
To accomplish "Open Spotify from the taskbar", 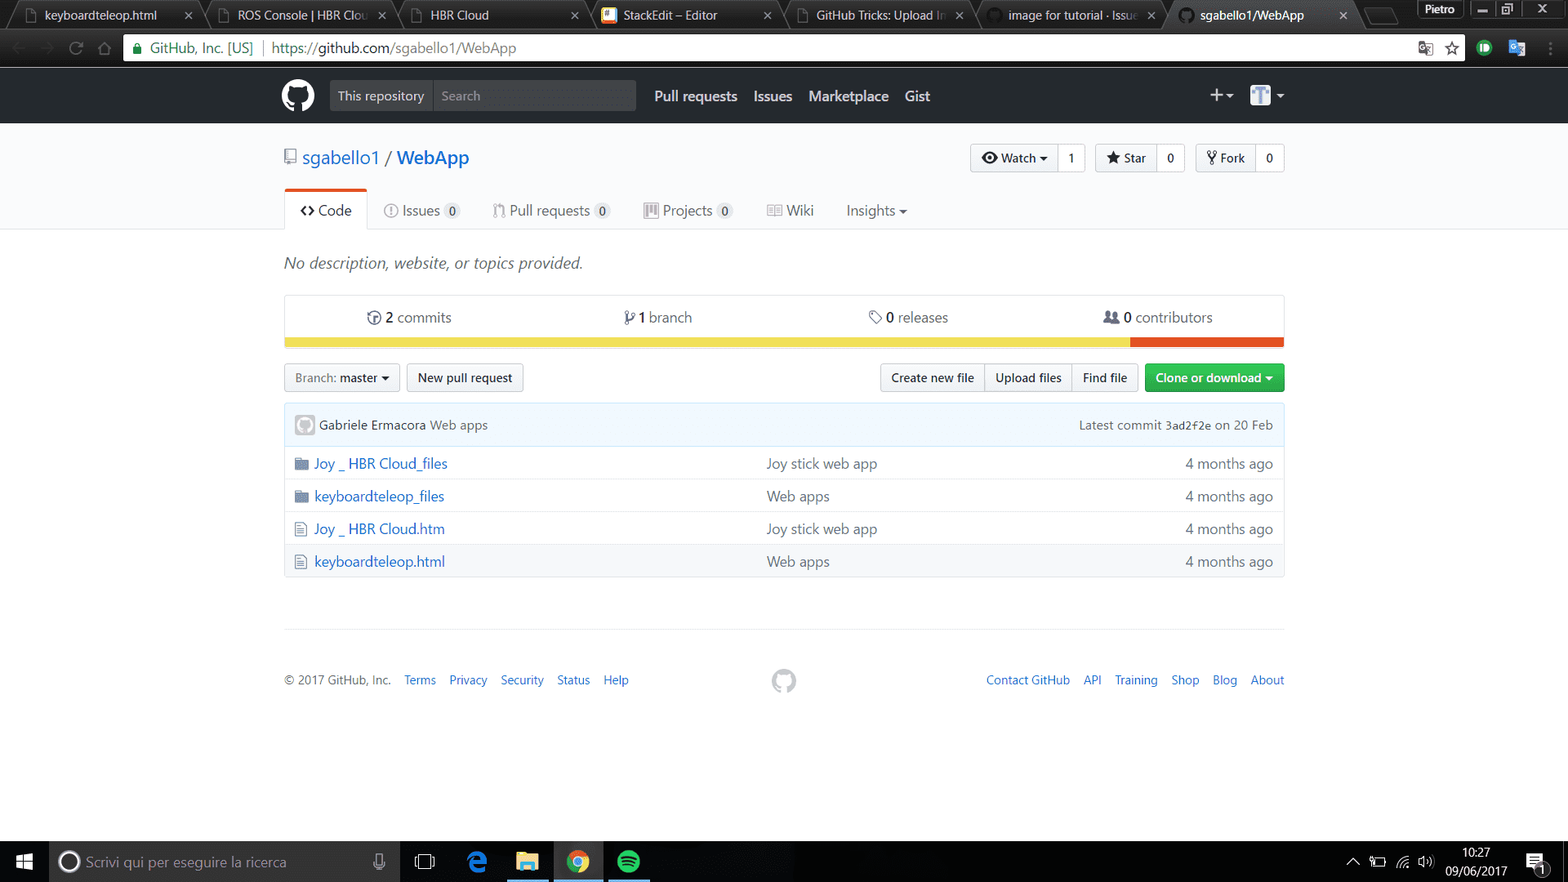I will click(x=628, y=862).
